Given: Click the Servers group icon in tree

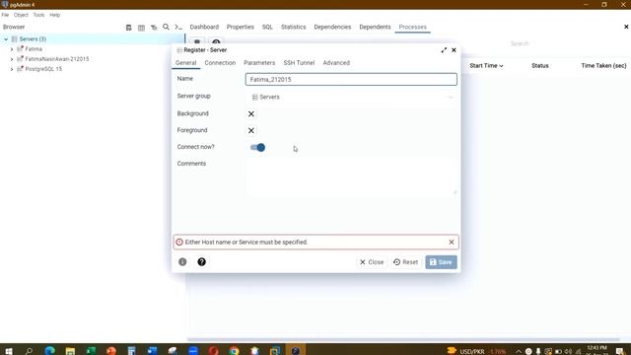Looking at the screenshot, I should (x=15, y=39).
